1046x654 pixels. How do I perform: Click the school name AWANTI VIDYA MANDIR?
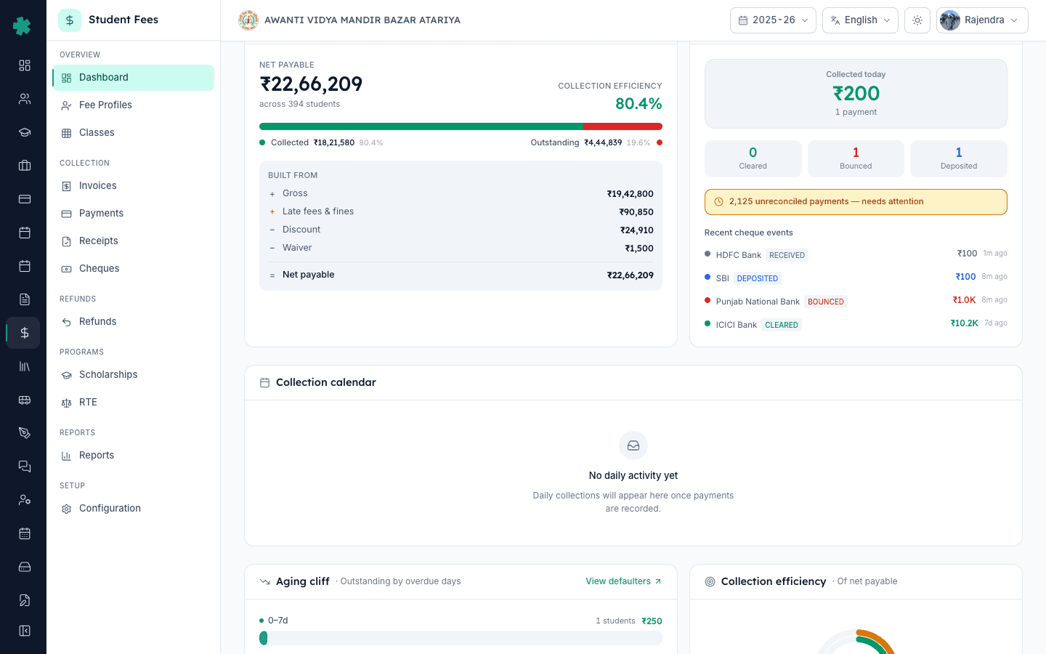pyautogui.click(x=362, y=20)
